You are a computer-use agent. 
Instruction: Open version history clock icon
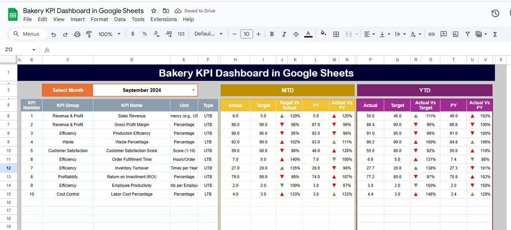pyautogui.click(x=495, y=14)
